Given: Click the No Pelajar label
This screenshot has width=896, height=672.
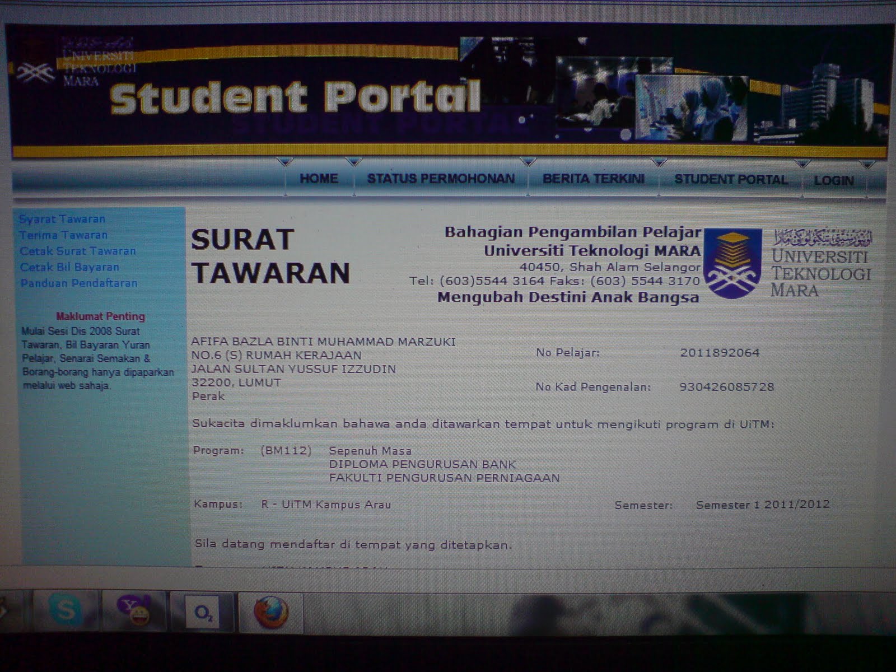Looking at the screenshot, I should click(x=568, y=353).
